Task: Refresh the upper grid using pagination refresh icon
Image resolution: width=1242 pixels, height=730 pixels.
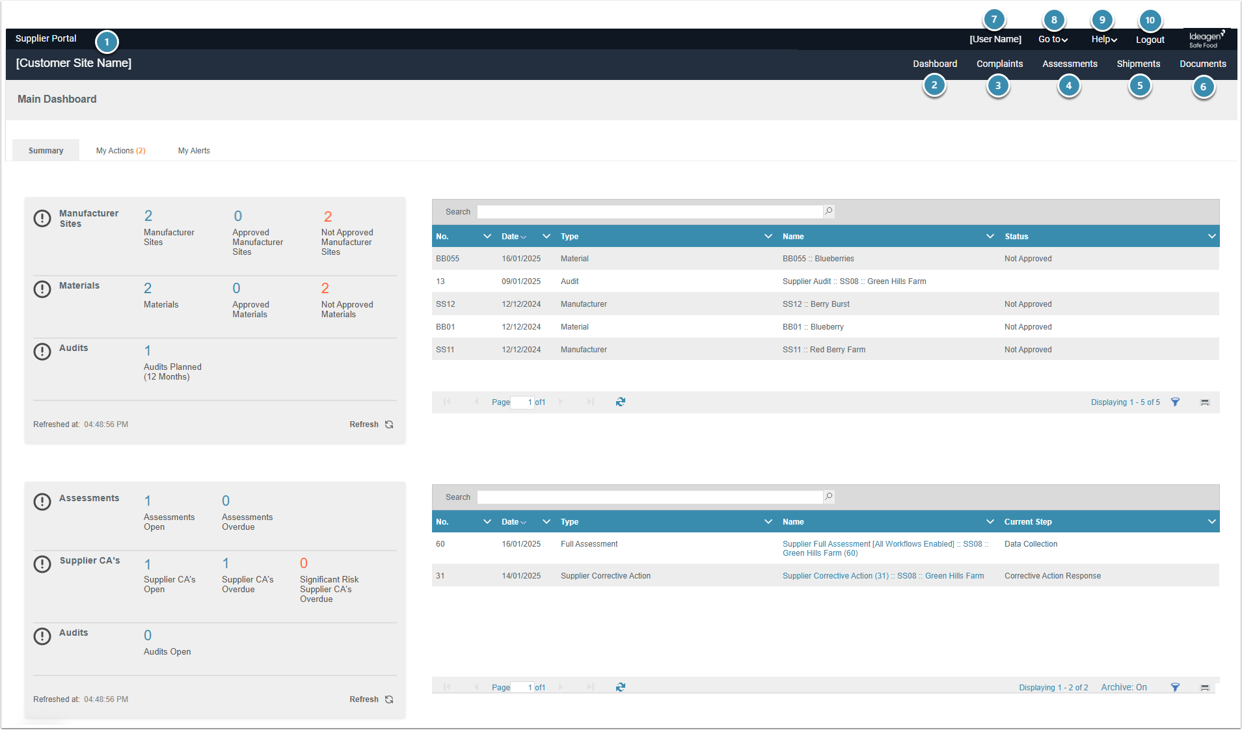Action: click(x=620, y=402)
